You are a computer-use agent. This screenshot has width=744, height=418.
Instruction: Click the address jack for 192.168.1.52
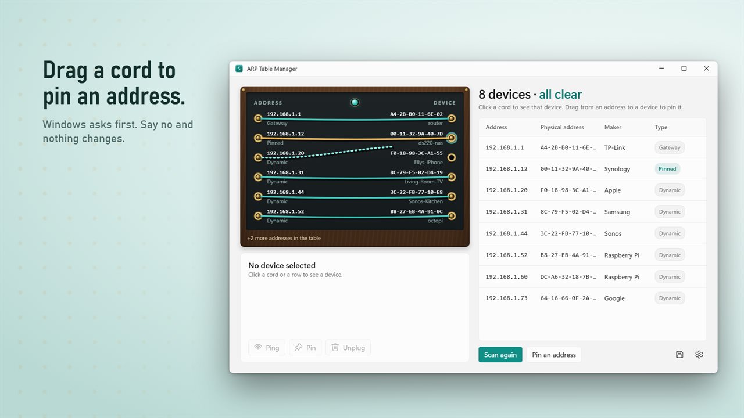258,216
